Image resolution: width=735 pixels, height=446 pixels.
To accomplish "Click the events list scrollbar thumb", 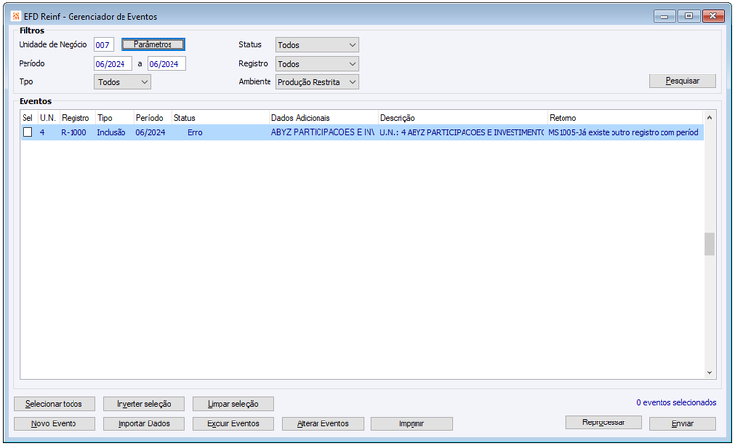I will click(x=710, y=244).
